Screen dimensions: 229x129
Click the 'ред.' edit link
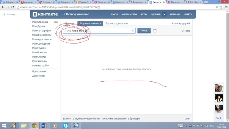point(56,22)
